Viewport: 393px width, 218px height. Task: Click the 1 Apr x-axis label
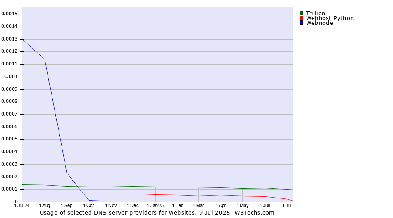click(221, 205)
